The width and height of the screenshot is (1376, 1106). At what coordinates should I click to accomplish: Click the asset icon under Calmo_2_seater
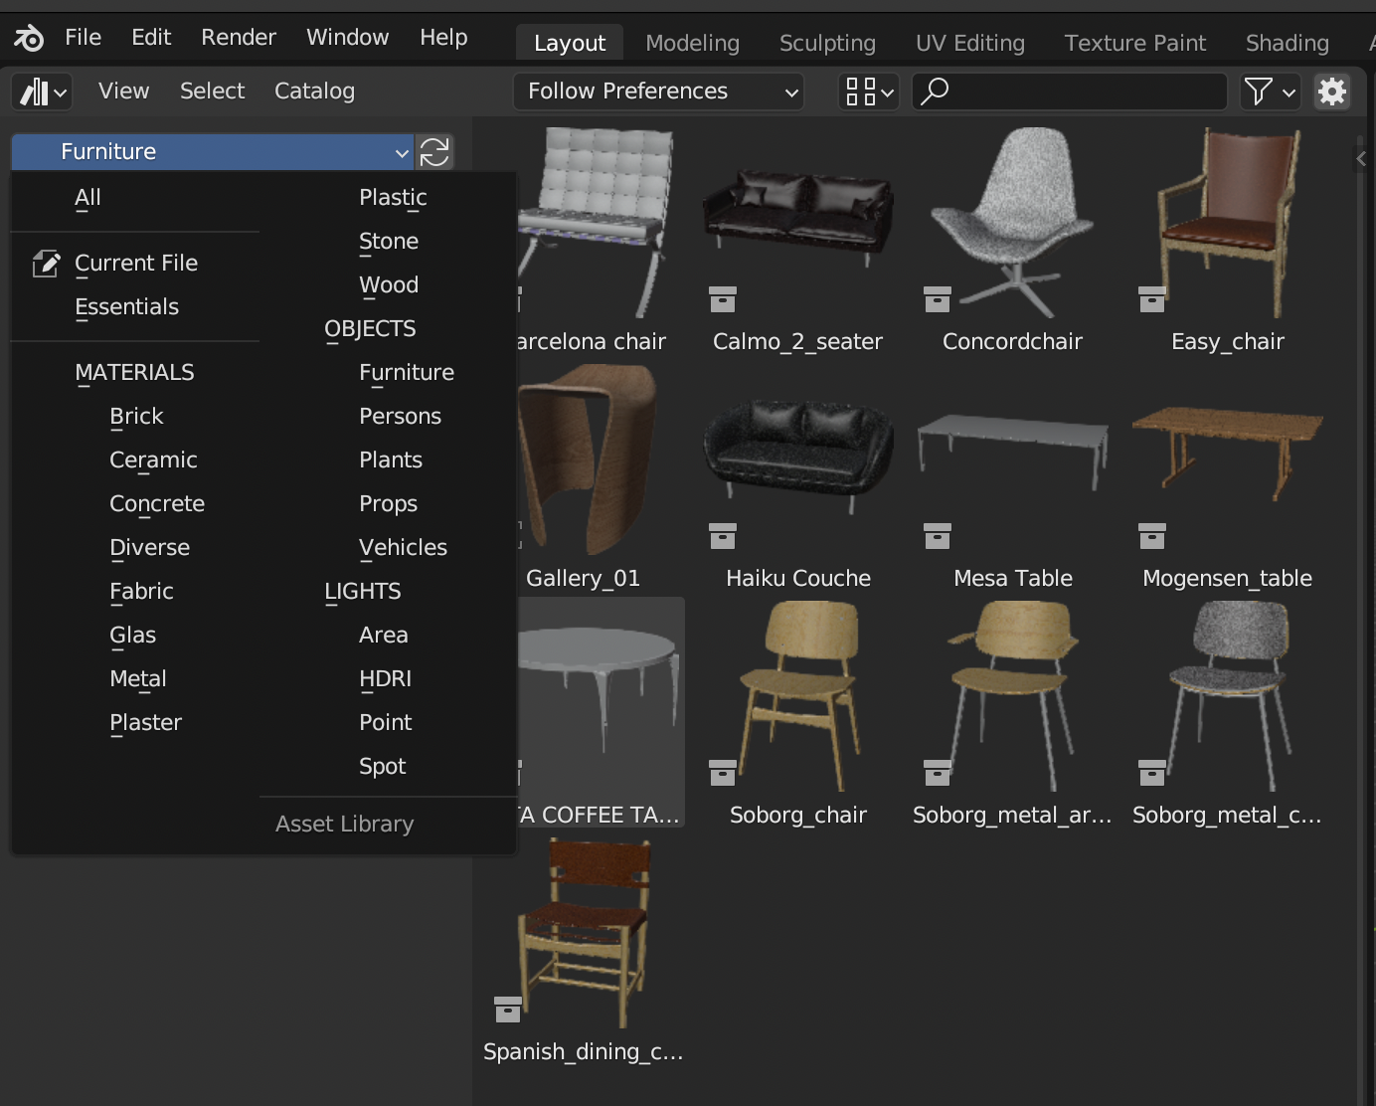tap(723, 298)
